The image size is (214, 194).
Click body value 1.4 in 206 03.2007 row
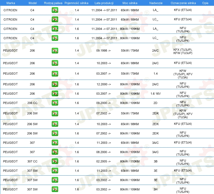click(x=155, y=74)
